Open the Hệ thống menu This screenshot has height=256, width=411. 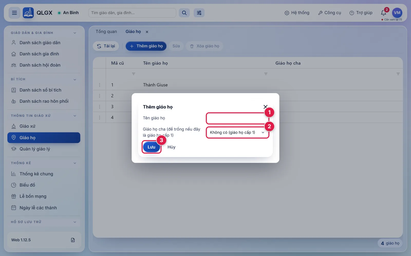click(x=297, y=13)
